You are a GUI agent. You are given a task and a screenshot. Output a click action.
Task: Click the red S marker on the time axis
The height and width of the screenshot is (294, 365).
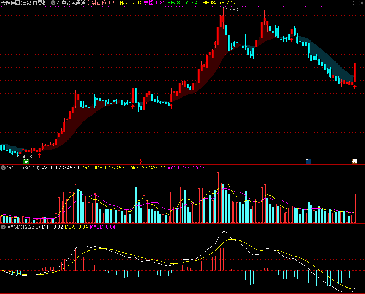click(141, 161)
